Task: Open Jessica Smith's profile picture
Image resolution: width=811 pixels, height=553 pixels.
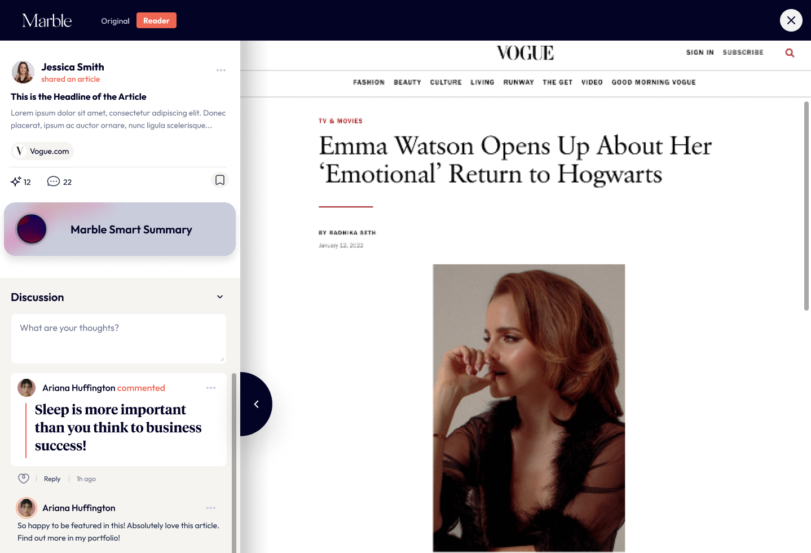Action: pos(23,72)
